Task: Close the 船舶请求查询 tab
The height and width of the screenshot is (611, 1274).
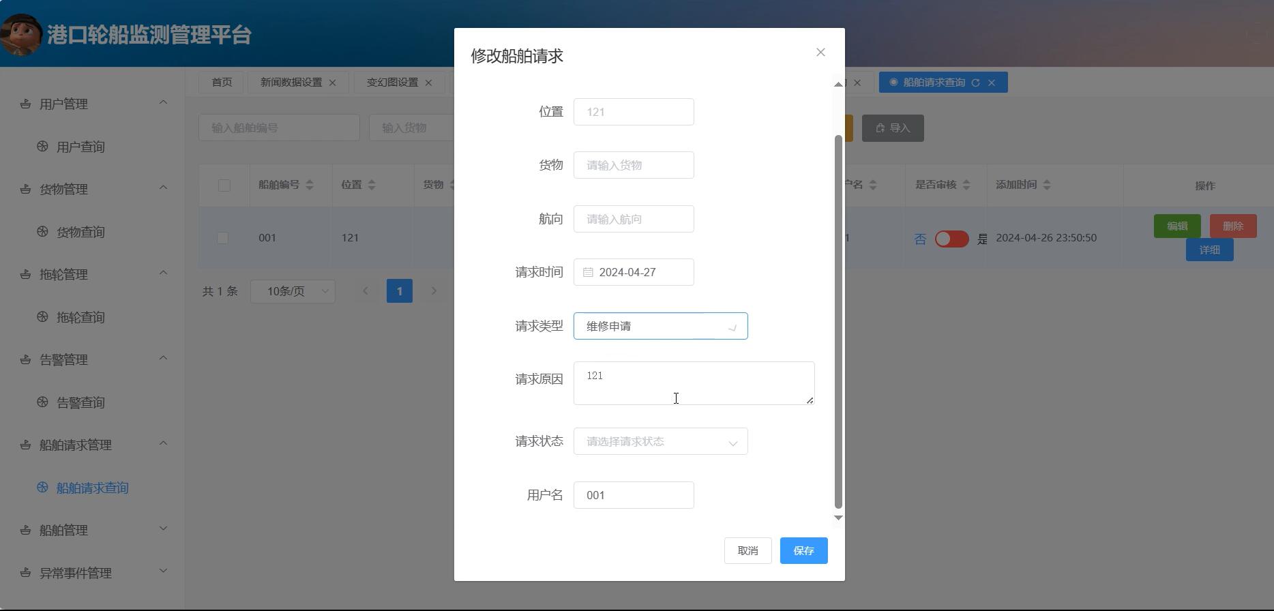Action: [992, 83]
